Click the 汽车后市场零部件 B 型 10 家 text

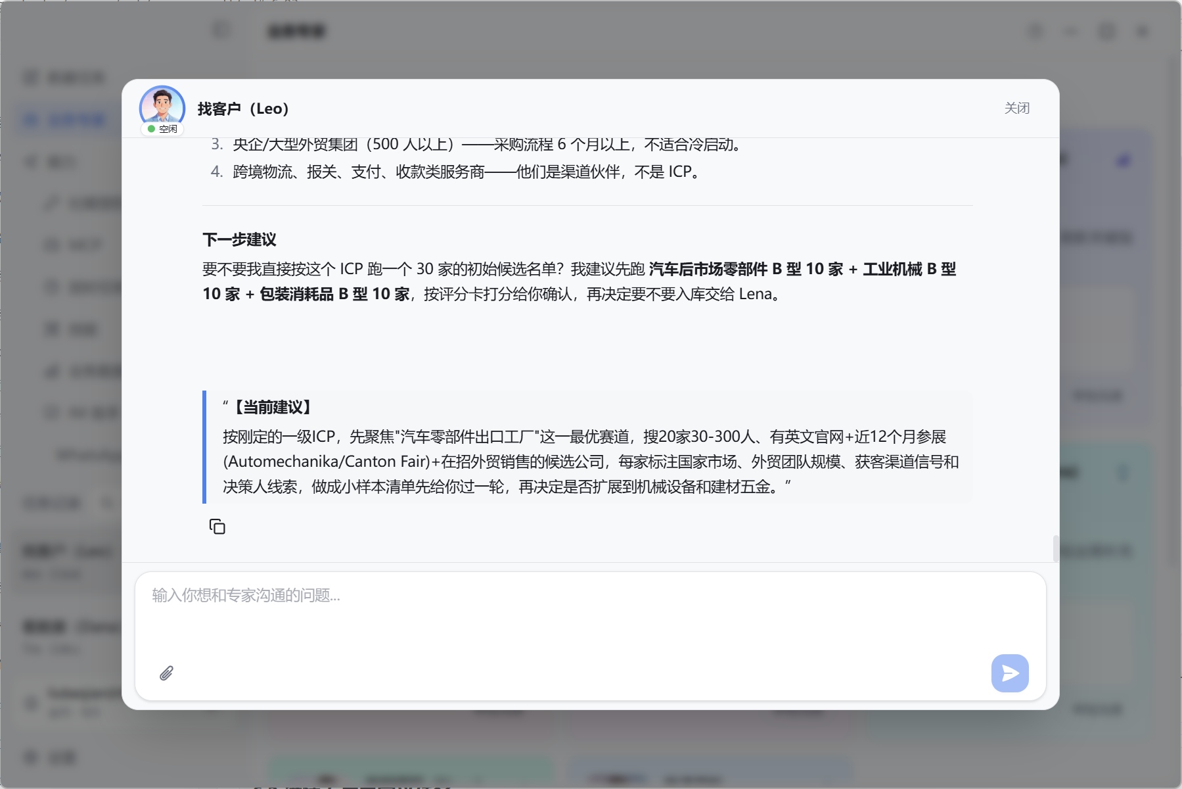pos(746,269)
